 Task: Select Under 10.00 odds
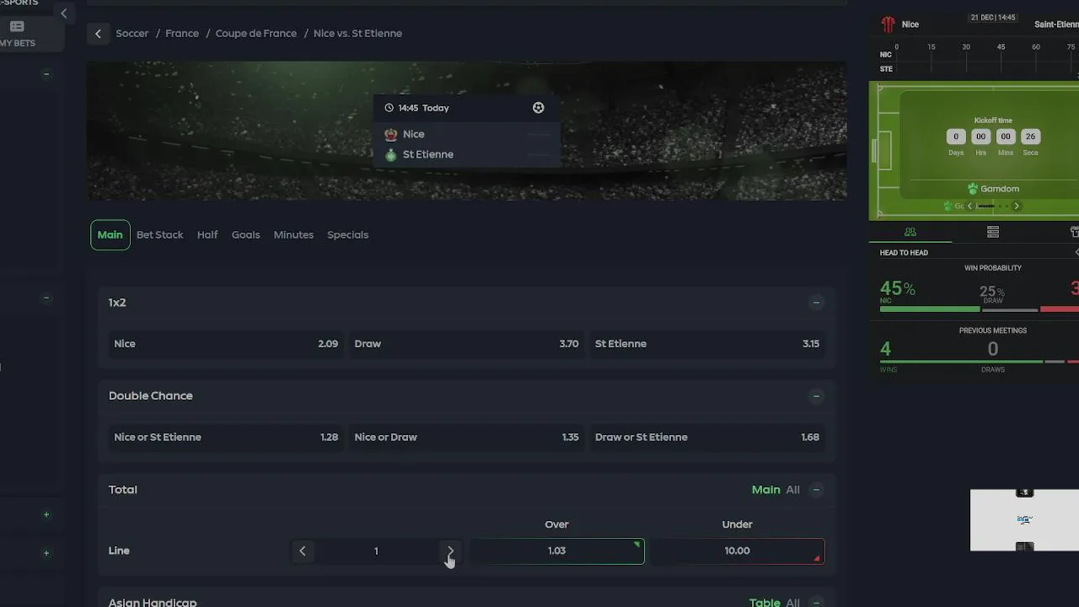(737, 551)
